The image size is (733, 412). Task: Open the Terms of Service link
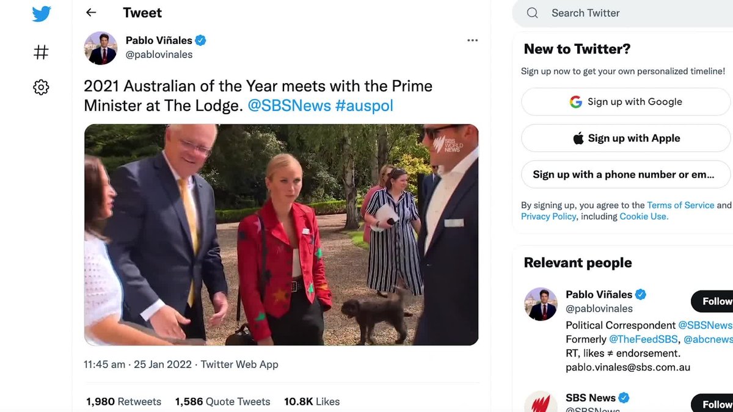pyautogui.click(x=680, y=204)
